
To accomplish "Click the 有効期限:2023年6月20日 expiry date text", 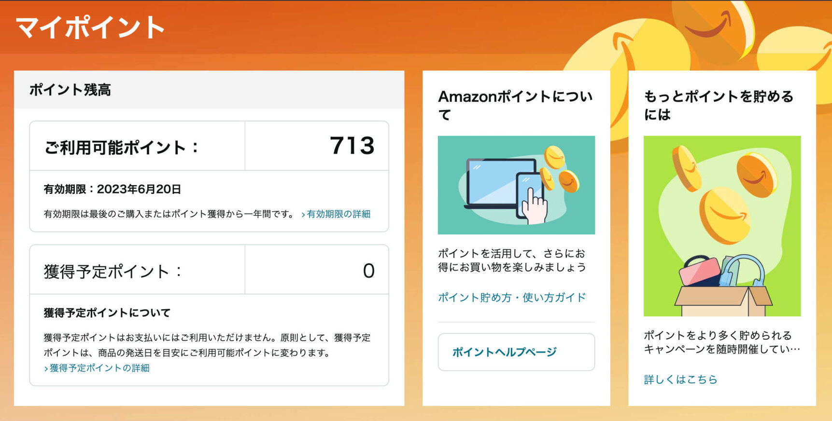I will tap(113, 189).
